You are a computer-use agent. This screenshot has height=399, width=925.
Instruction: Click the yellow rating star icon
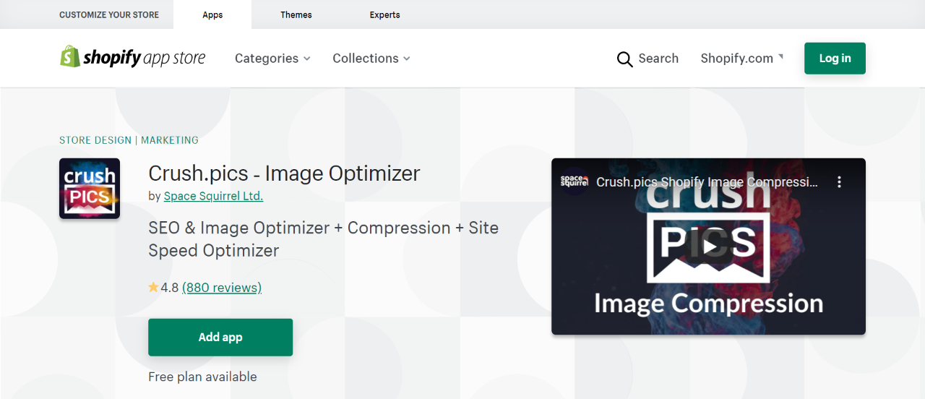click(153, 288)
